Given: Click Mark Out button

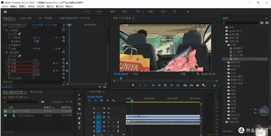Looking at the screenshot, I should (145, 85).
